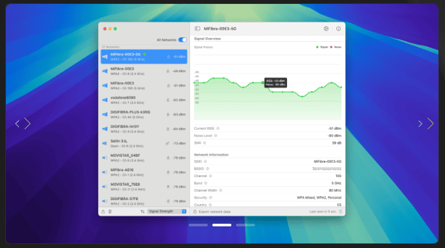This screenshot has height=248, width=445.
Task: Click info icon beside BSSID
Action: click(208, 169)
